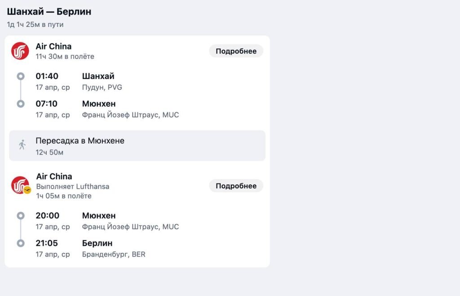Expand details with the first Подробнее button
460x296 pixels.
(x=236, y=51)
